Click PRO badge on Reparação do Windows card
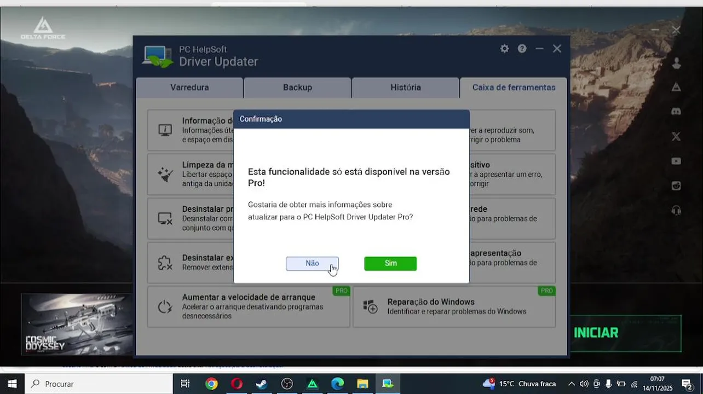 pos(546,291)
